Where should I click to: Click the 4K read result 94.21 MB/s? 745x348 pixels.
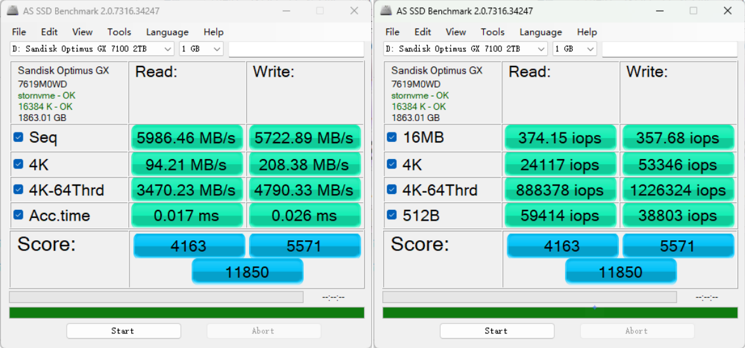[x=186, y=164]
